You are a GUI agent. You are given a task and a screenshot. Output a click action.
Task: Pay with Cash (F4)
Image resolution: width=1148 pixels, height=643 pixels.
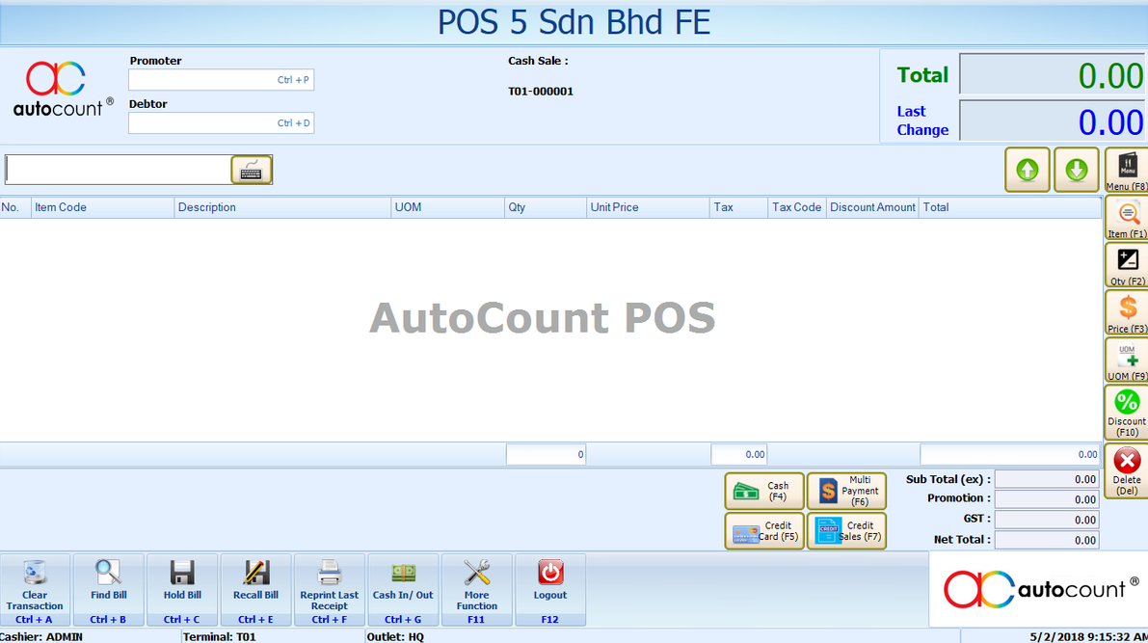(764, 491)
